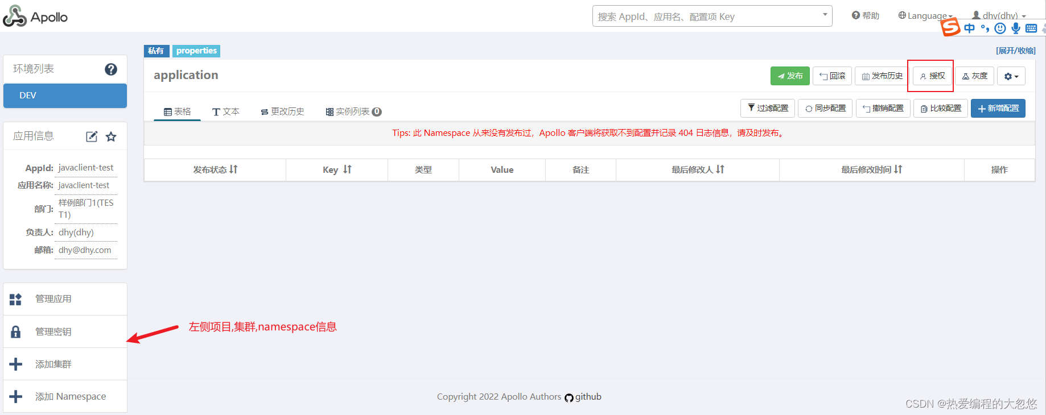This screenshot has height=415, width=1046.
Task: Edit application info pencil icon
Action: click(x=92, y=136)
